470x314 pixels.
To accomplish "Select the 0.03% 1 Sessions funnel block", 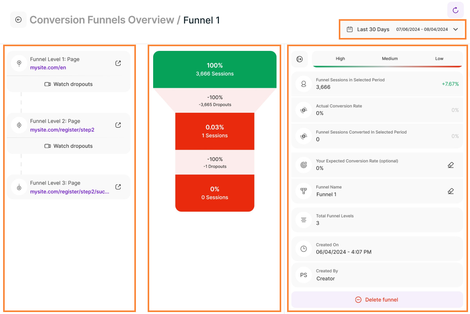I will [215, 131].
